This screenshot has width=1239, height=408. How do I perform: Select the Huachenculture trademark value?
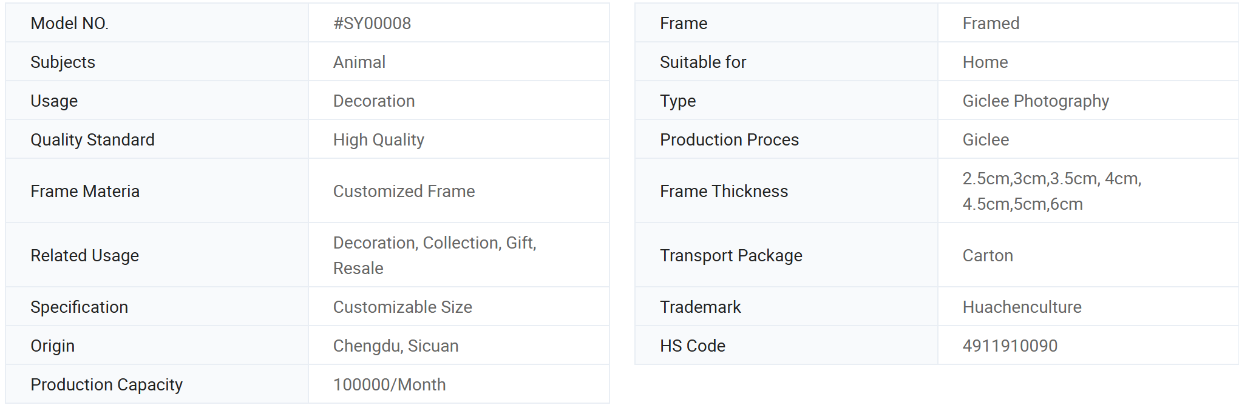tap(1022, 307)
